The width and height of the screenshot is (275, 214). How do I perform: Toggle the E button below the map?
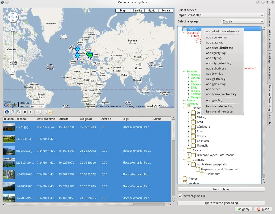point(31,112)
